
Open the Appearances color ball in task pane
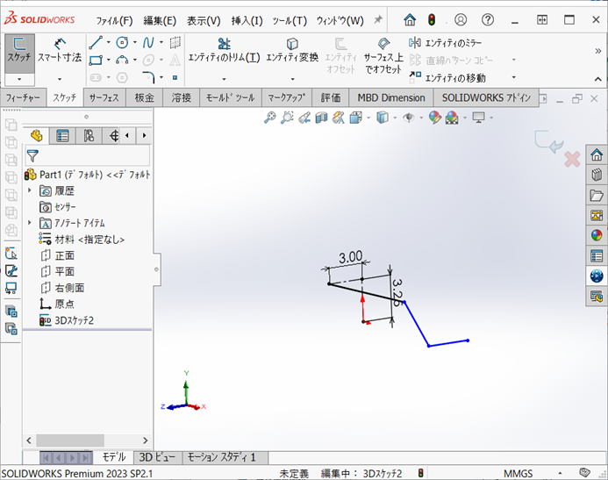point(597,235)
